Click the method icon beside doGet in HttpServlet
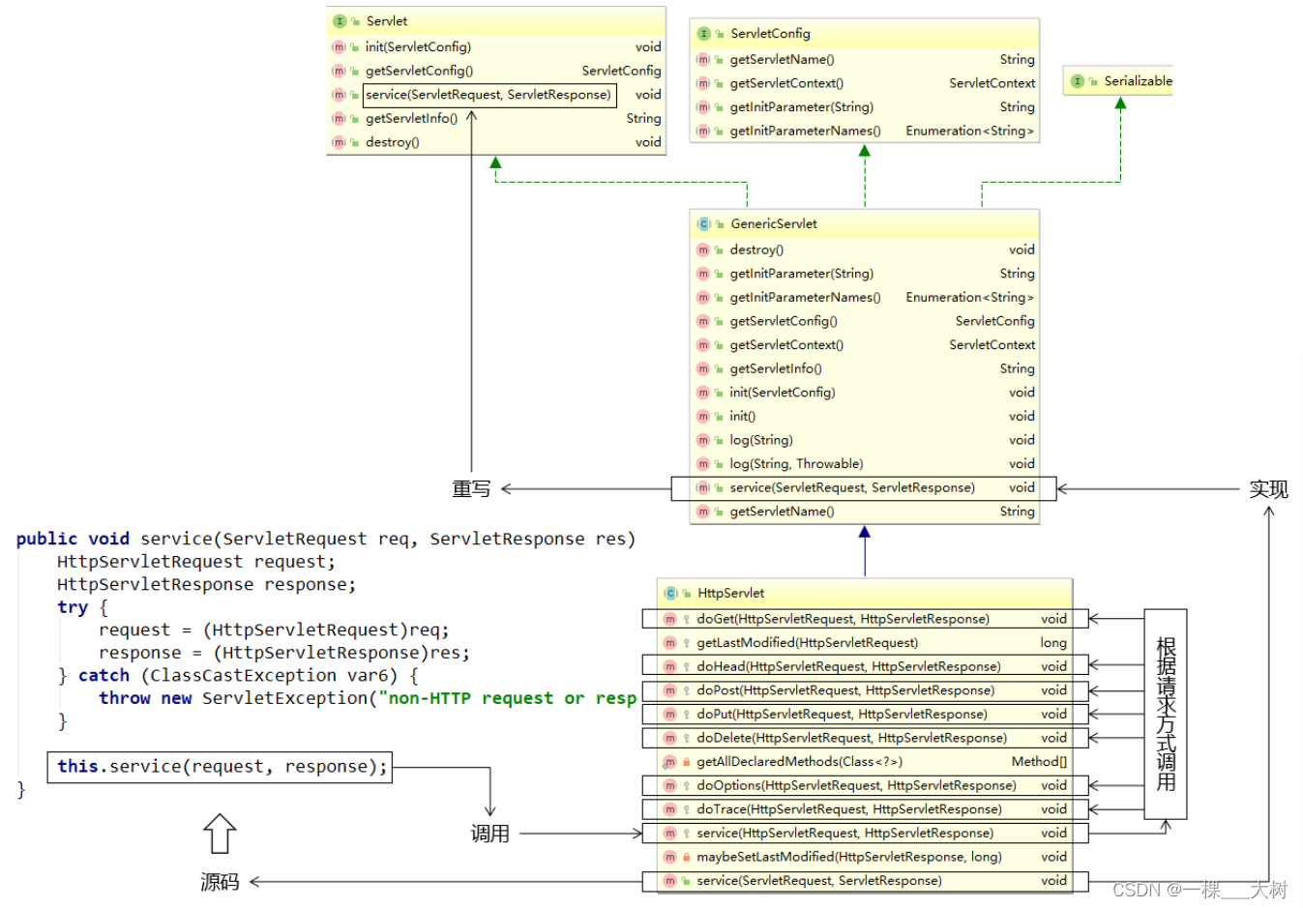Viewport: 1303px width, 908px height. point(670,618)
